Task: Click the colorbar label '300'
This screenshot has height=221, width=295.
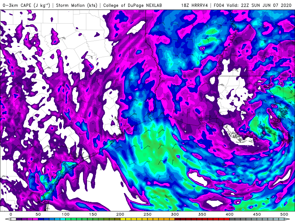Action: tap(175, 214)
